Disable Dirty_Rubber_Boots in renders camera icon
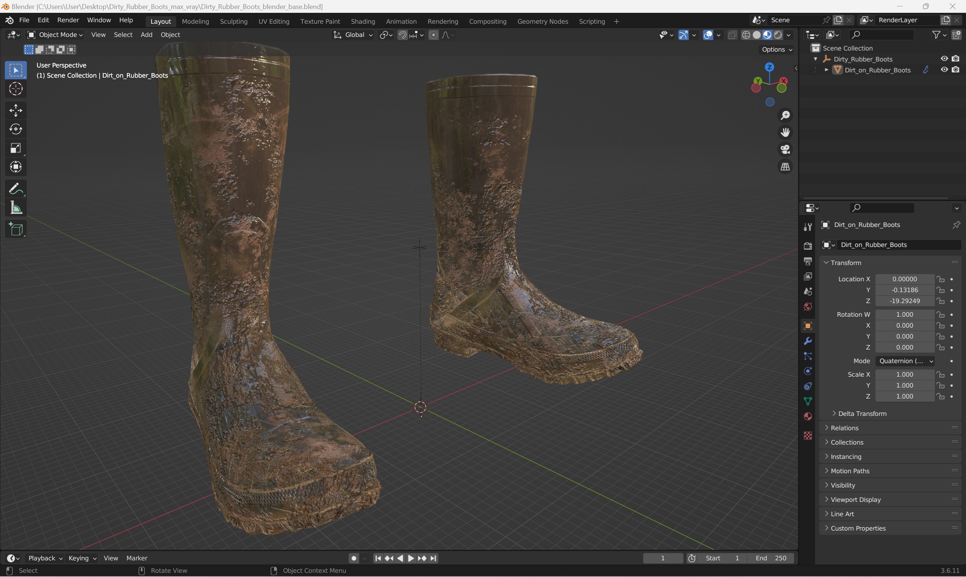 (955, 59)
